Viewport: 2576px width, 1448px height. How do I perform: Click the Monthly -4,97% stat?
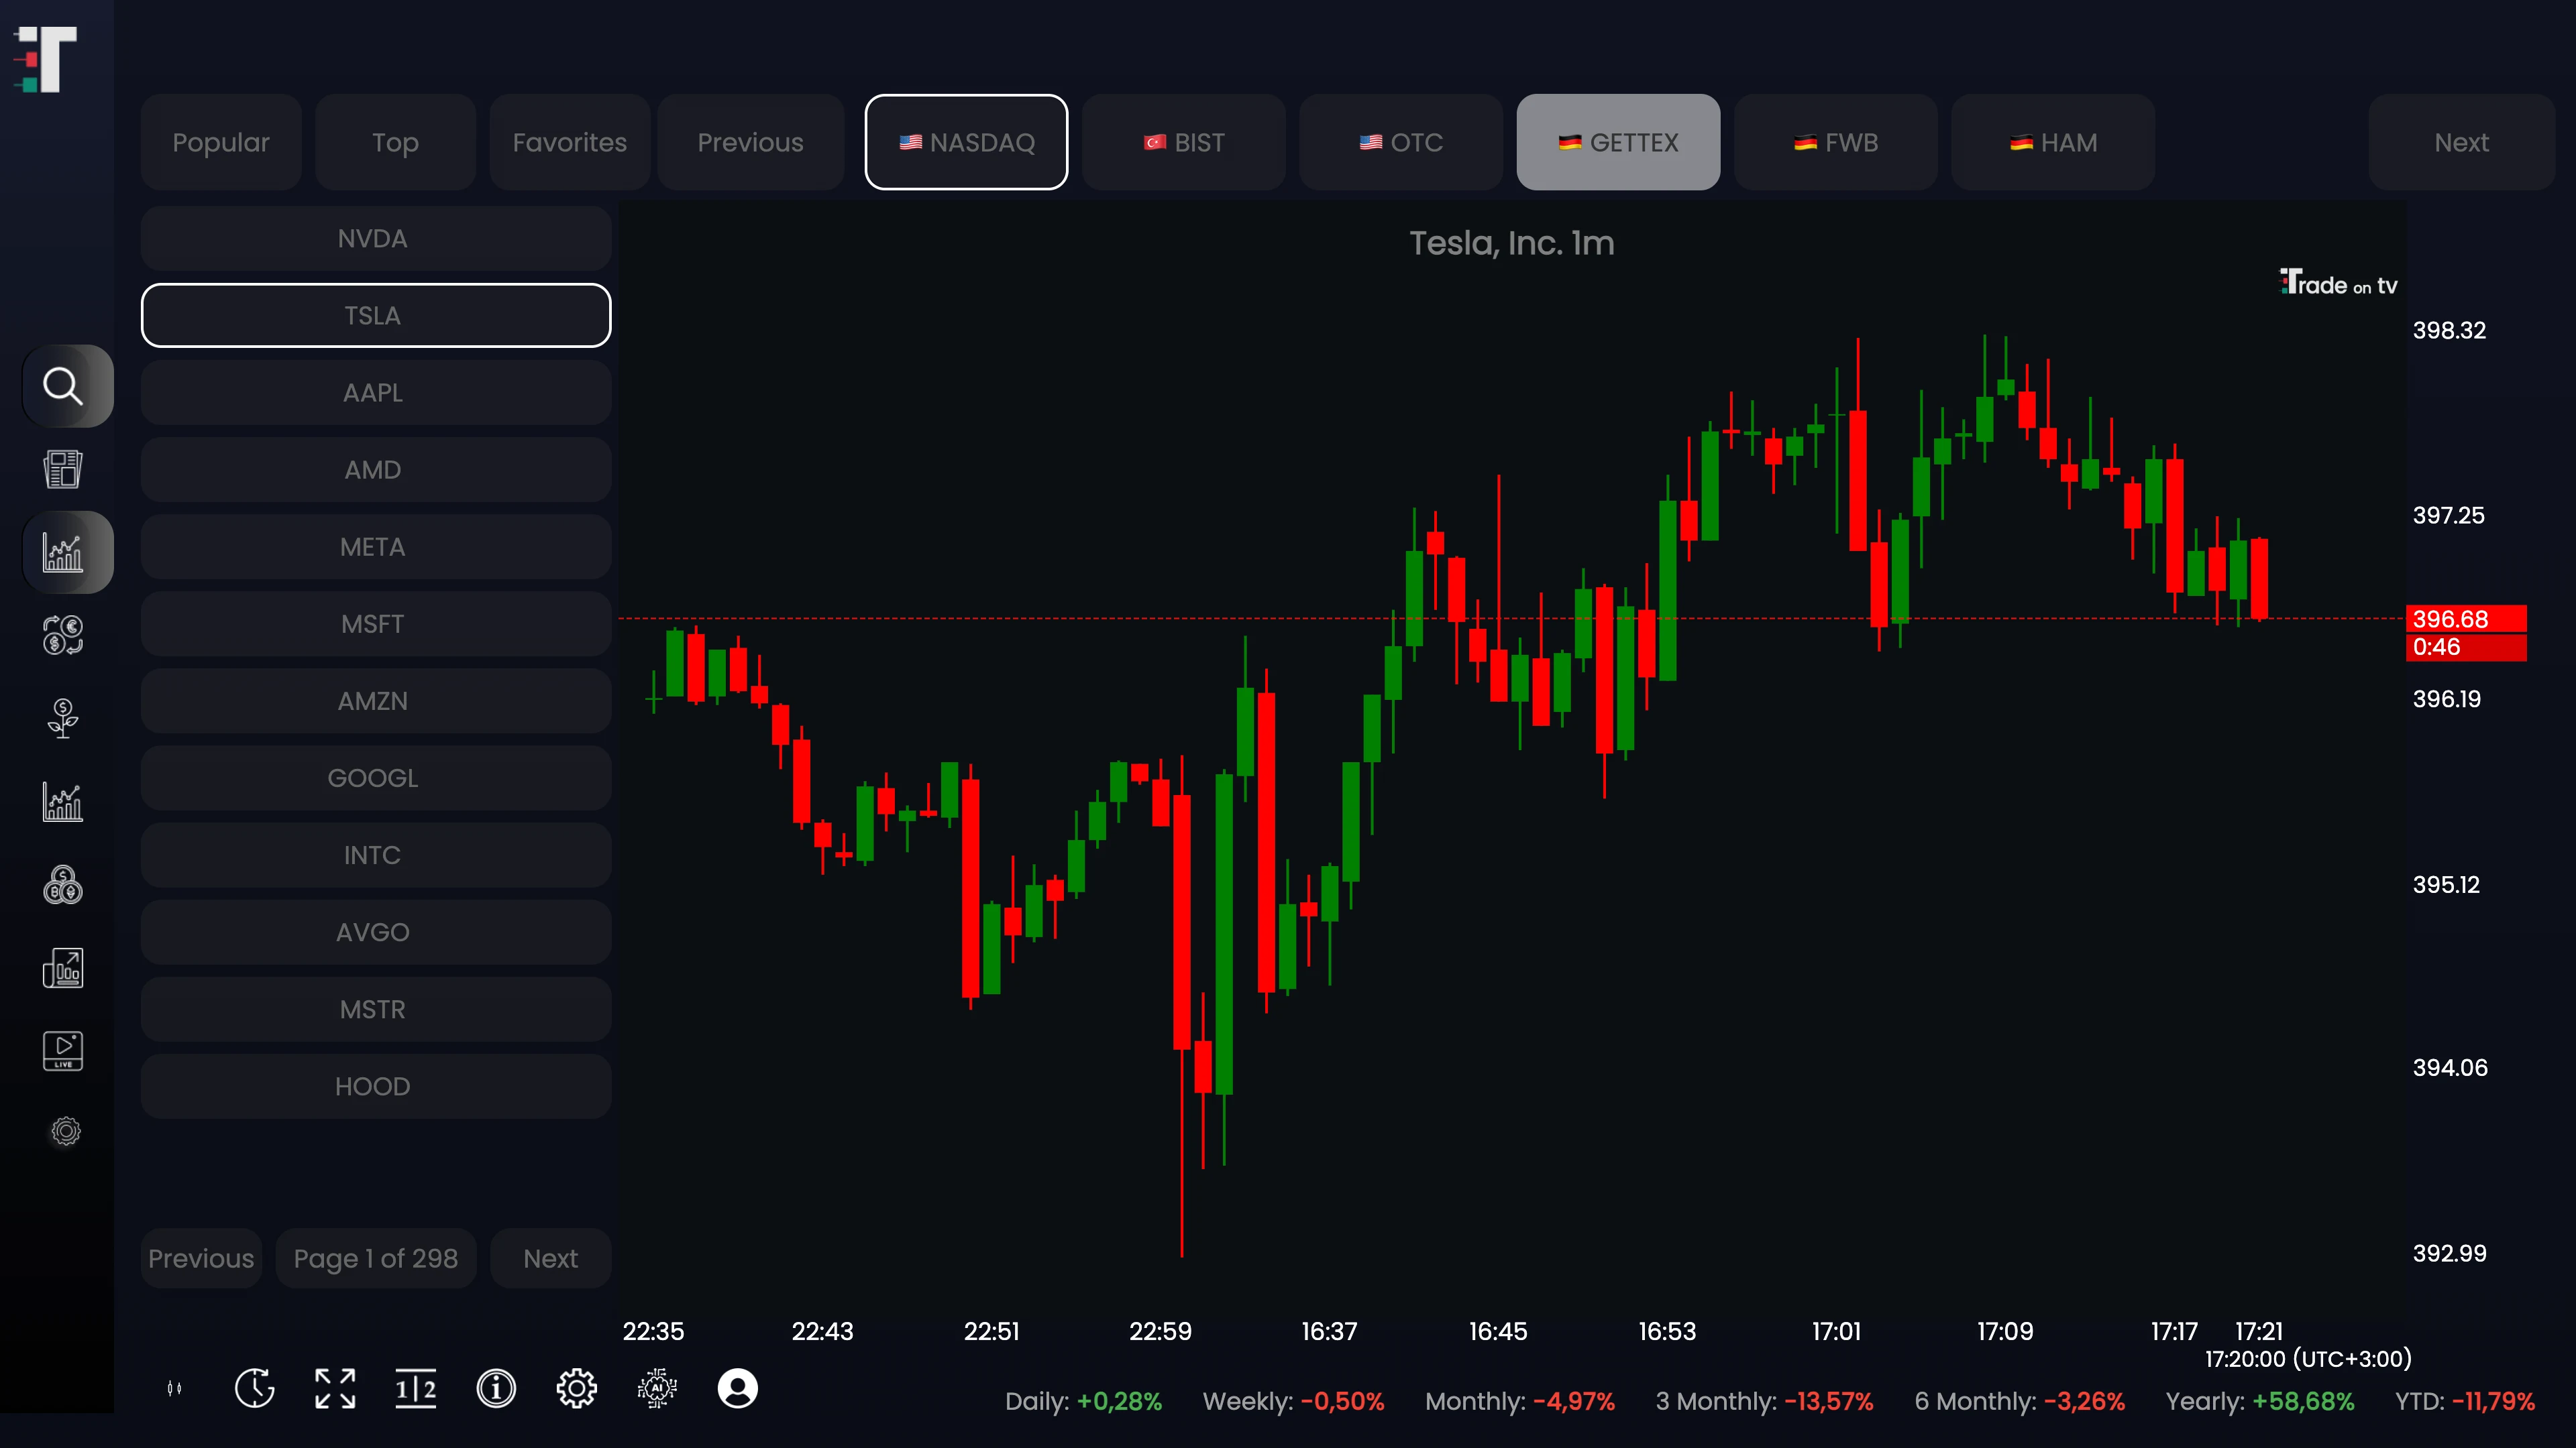1520,1401
